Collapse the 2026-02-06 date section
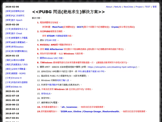The image size is (162, 122). coord(12,7)
